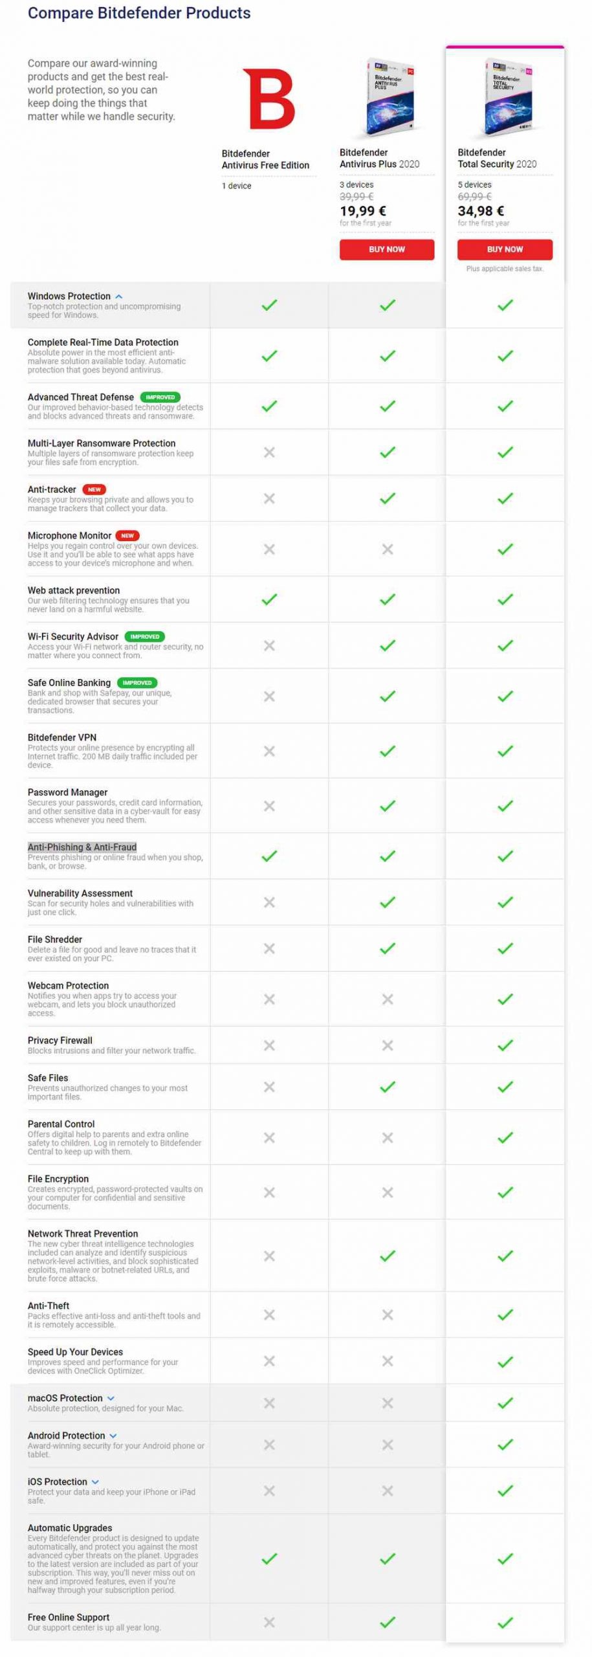
Task: Expand the Android Protection section
Action: point(113,1436)
